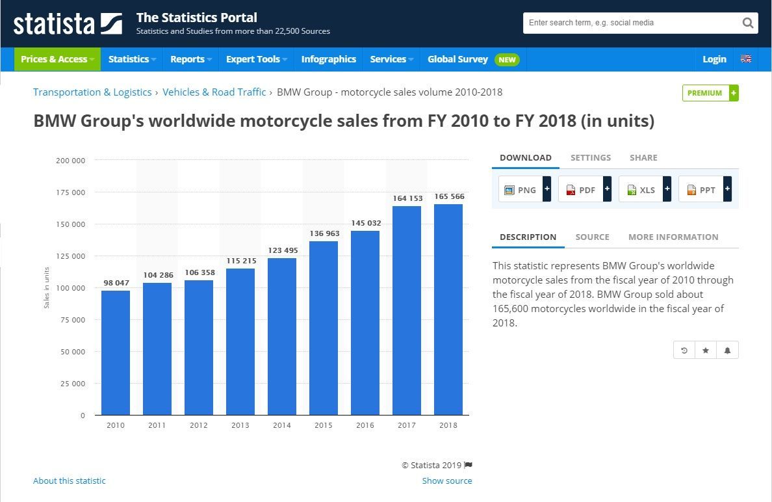Expand the Reports dropdown menu
Screen dimensions: 772x502
pyautogui.click(x=191, y=59)
